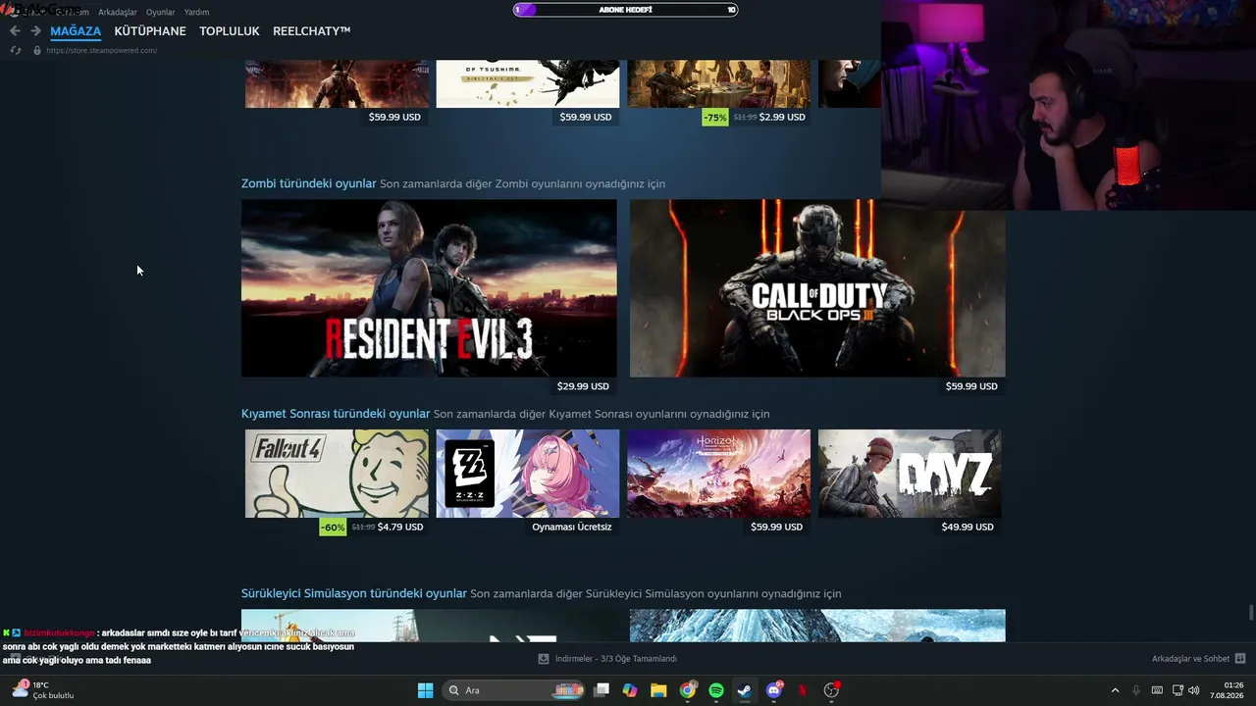
Task: Open the Steam downloads icon in the bottom bar
Action: [x=544, y=659]
